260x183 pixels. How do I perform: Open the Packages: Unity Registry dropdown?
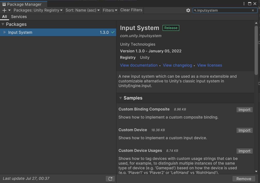(38, 10)
